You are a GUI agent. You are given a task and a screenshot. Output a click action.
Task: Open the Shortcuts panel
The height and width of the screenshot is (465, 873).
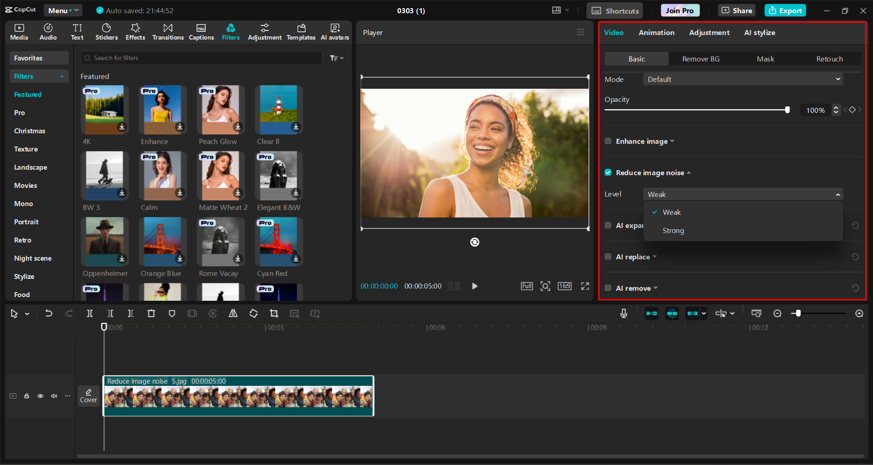615,11
